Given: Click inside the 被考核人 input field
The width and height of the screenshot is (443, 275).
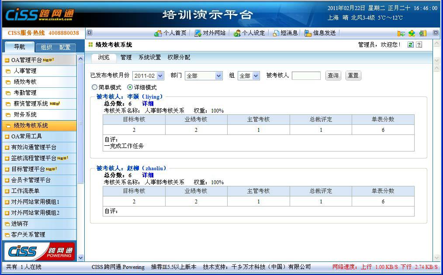Looking at the screenshot, I should (306, 75).
